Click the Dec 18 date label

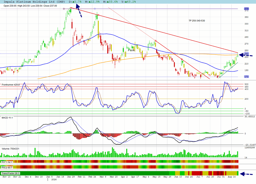pos(39,177)
